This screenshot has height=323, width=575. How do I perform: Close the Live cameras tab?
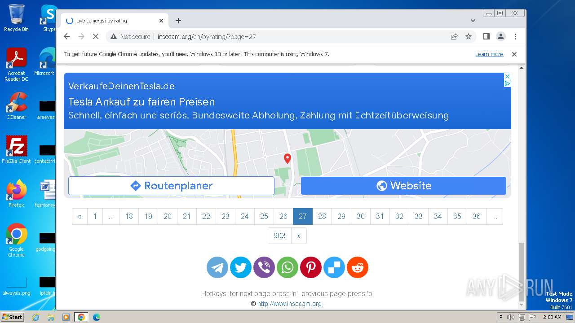click(161, 21)
